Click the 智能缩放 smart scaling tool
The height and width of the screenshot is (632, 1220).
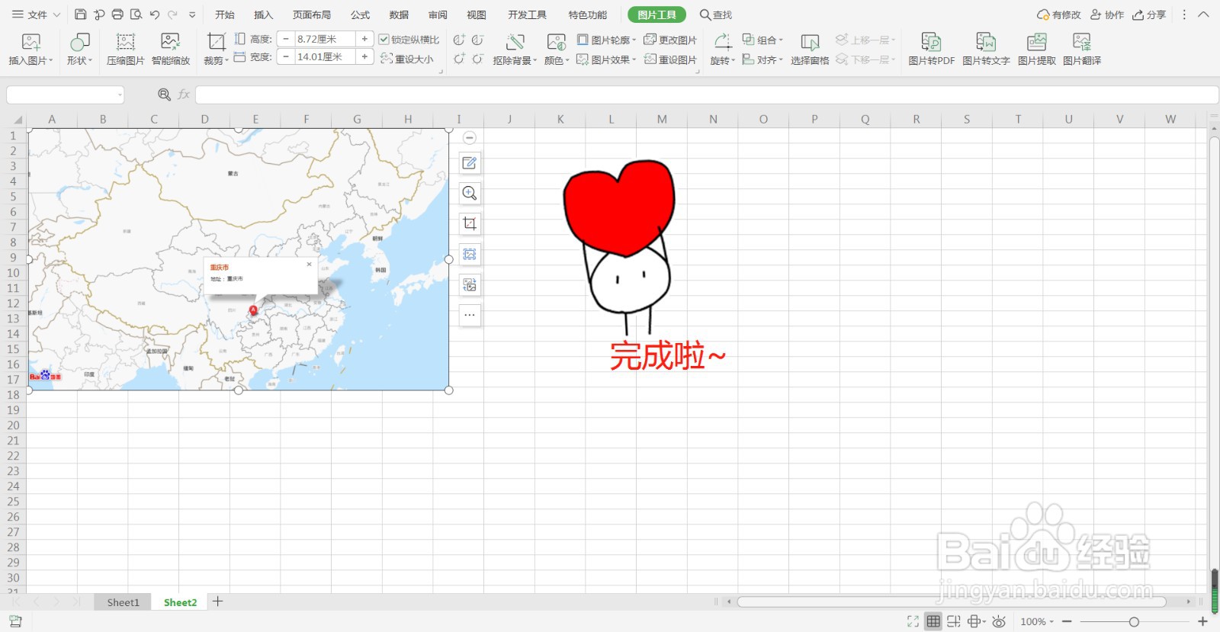[171, 49]
